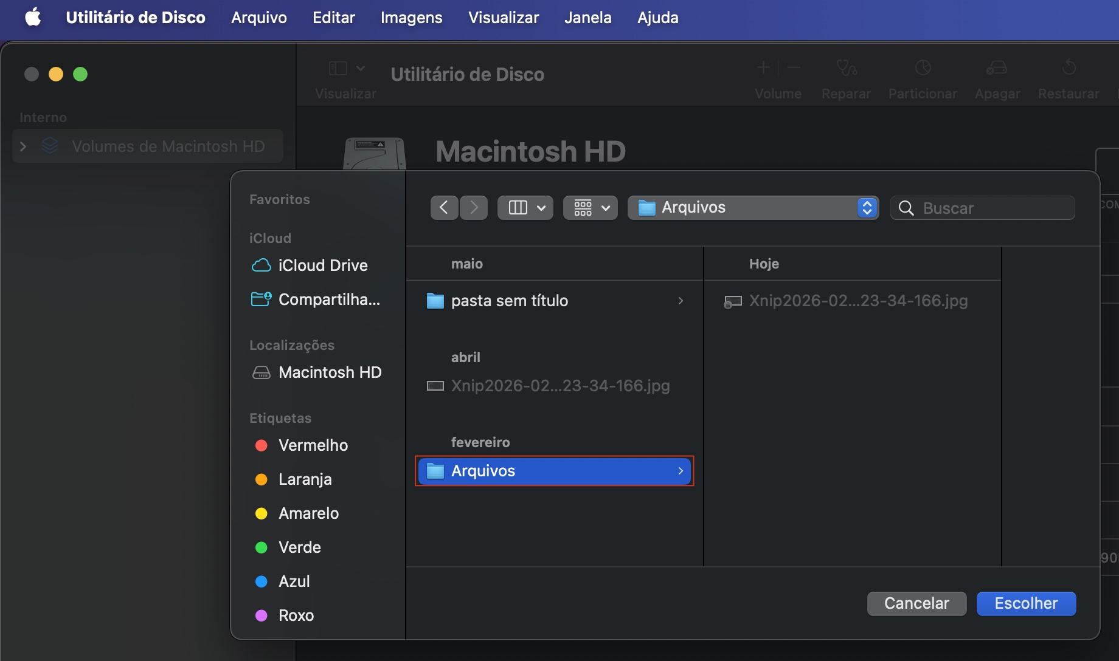
Task: Choose the Azul blue tag
Action: point(283,581)
